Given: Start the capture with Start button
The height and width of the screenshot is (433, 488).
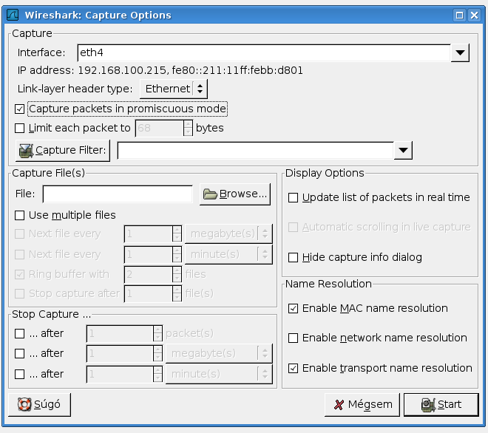Looking at the screenshot, I should 441,404.
